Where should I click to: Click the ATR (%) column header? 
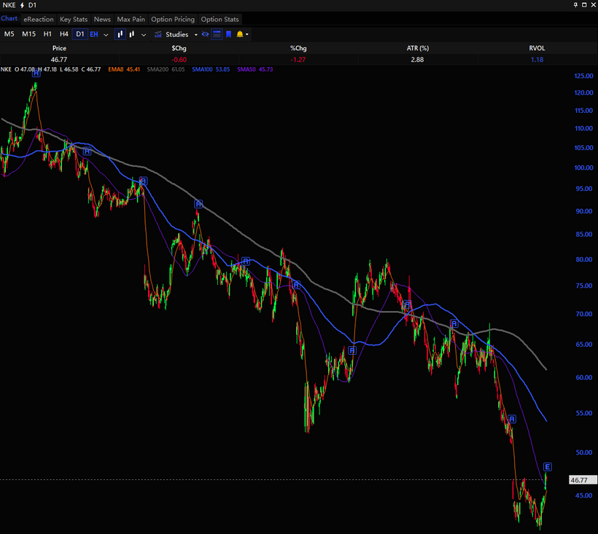pos(418,48)
